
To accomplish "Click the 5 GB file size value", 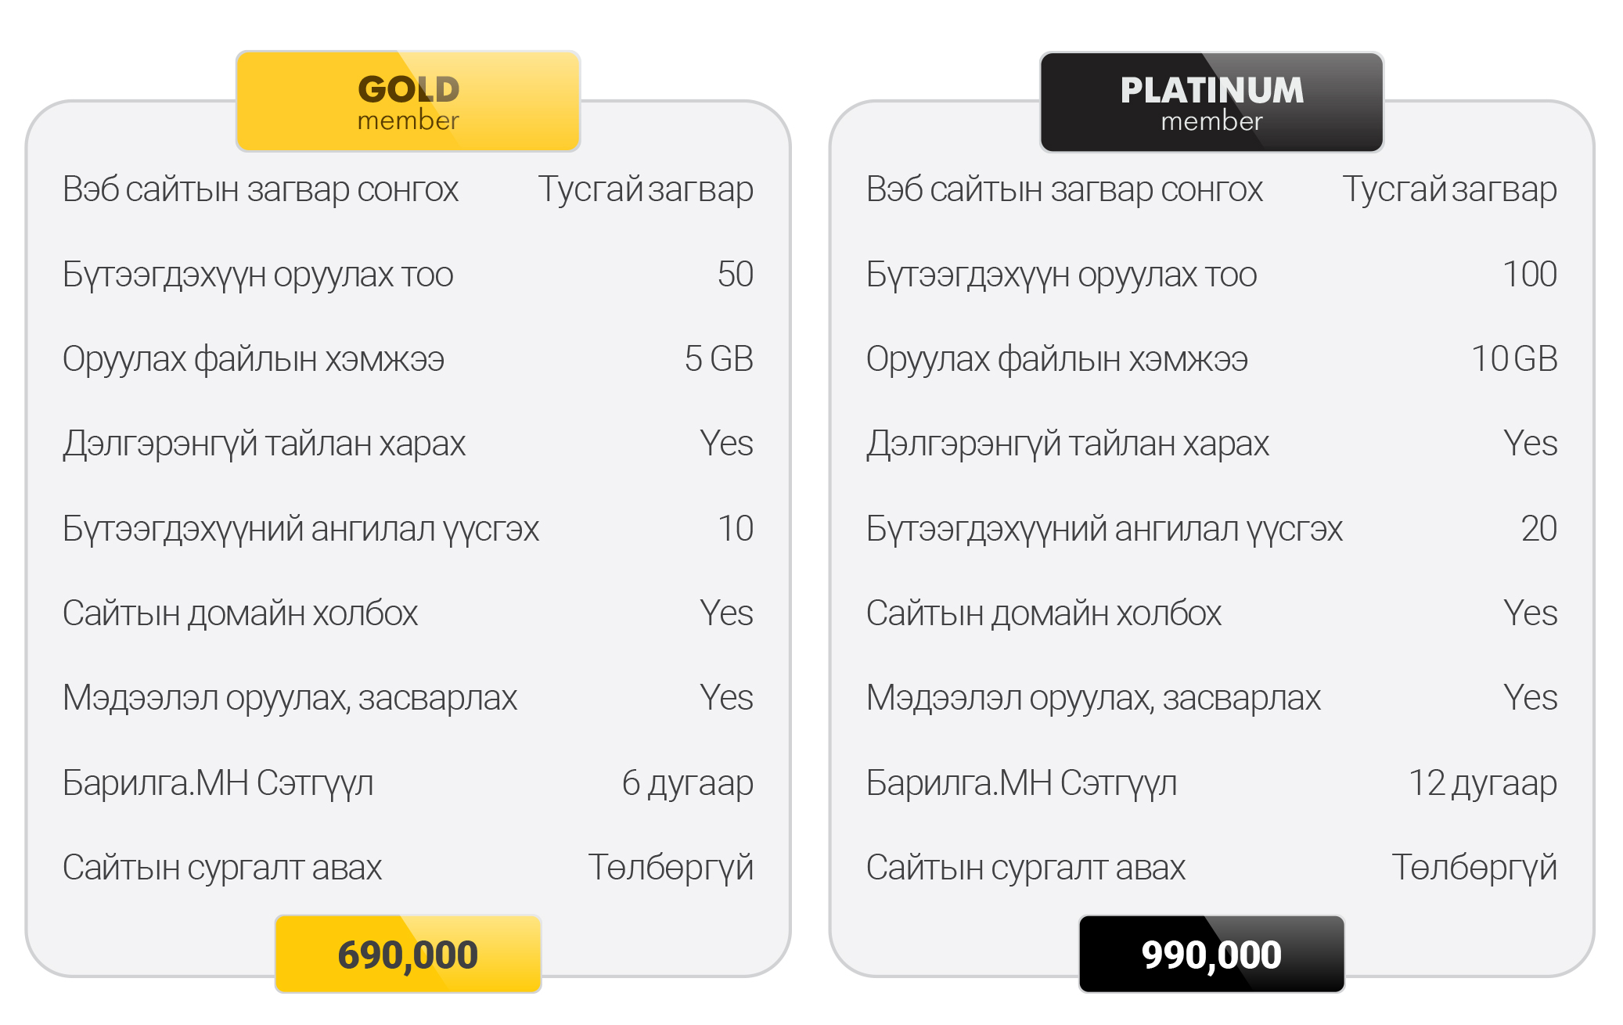I will (x=718, y=358).
